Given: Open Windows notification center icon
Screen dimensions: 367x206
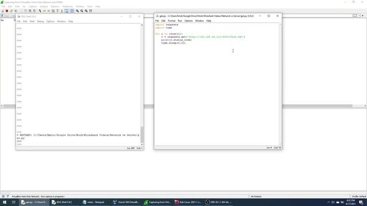Looking at the screenshot, I should (x=361, y=202).
